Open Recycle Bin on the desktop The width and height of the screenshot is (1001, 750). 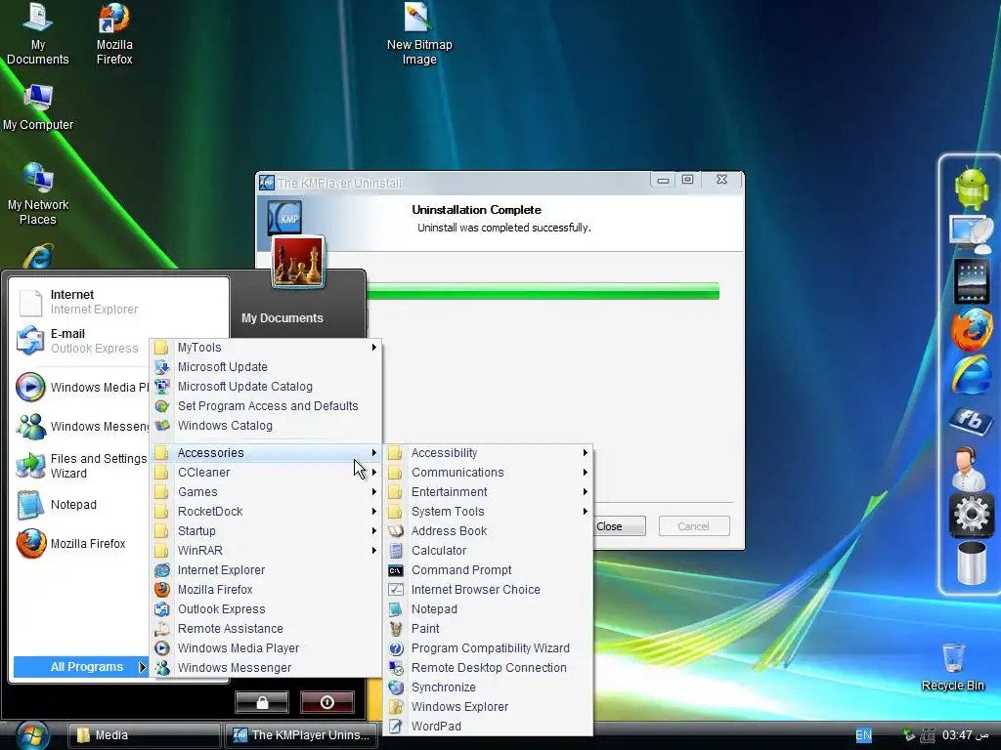coord(953,666)
